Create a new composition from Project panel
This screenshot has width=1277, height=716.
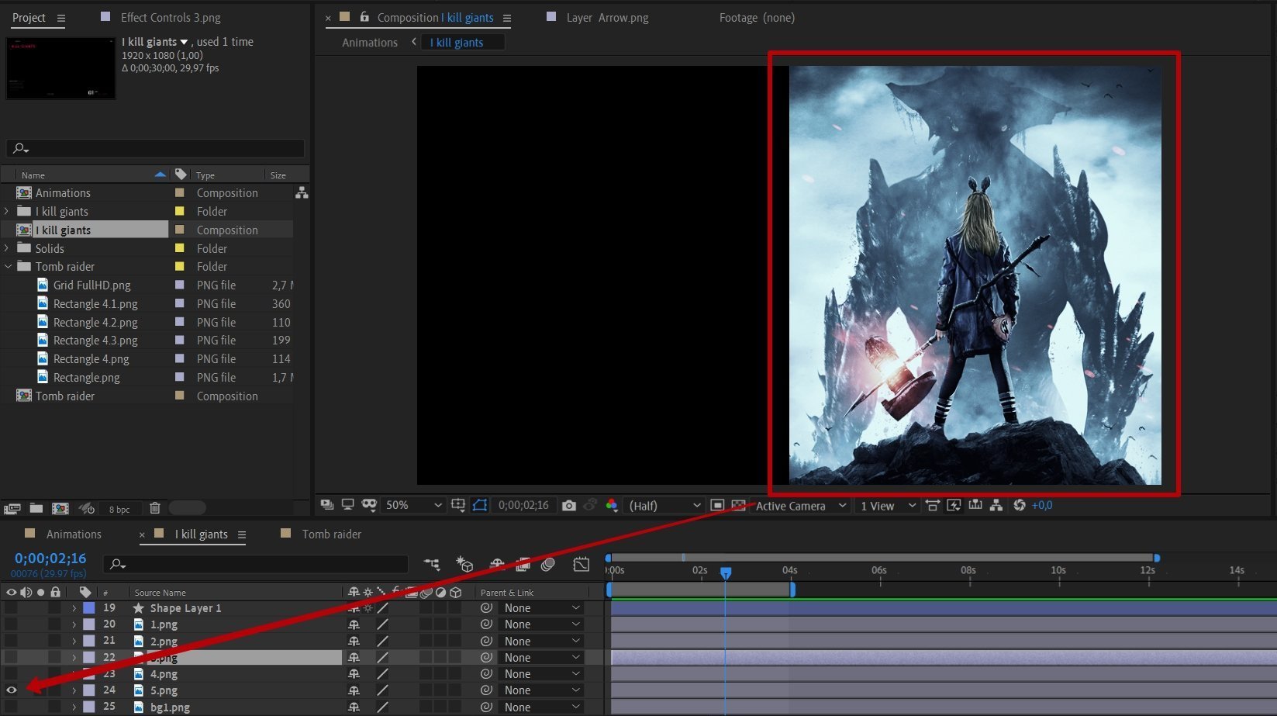tap(60, 508)
